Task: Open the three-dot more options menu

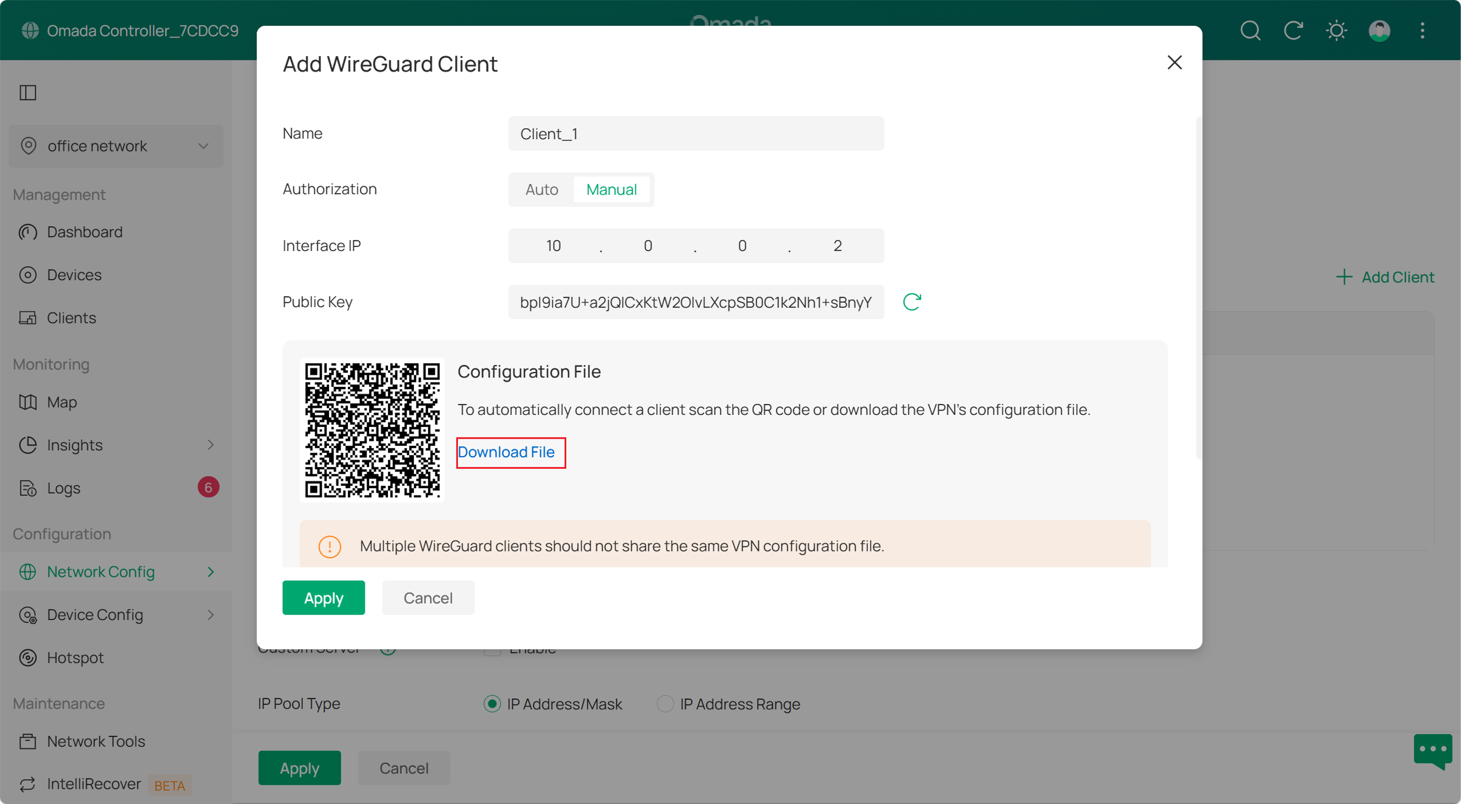Action: tap(1422, 30)
